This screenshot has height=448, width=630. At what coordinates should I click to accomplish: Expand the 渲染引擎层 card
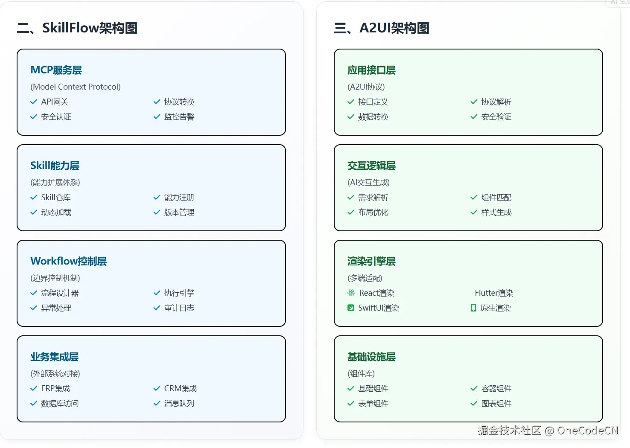click(x=371, y=261)
